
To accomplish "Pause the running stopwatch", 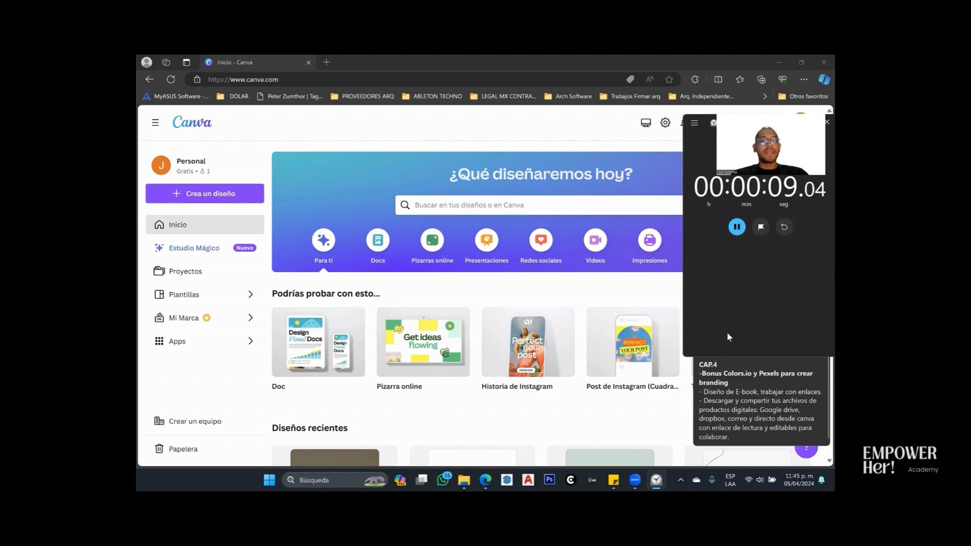I will [x=737, y=227].
